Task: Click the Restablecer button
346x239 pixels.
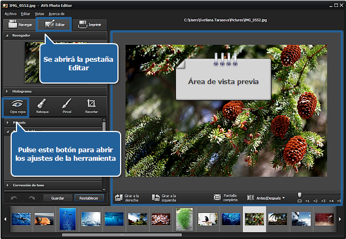Action: (x=89, y=197)
